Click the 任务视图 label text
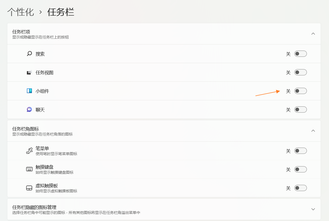Screen dimensions: 329x221 [x=44, y=73]
